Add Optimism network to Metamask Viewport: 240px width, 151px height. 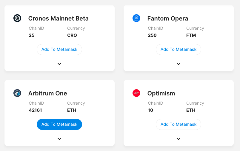coord(179,124)
